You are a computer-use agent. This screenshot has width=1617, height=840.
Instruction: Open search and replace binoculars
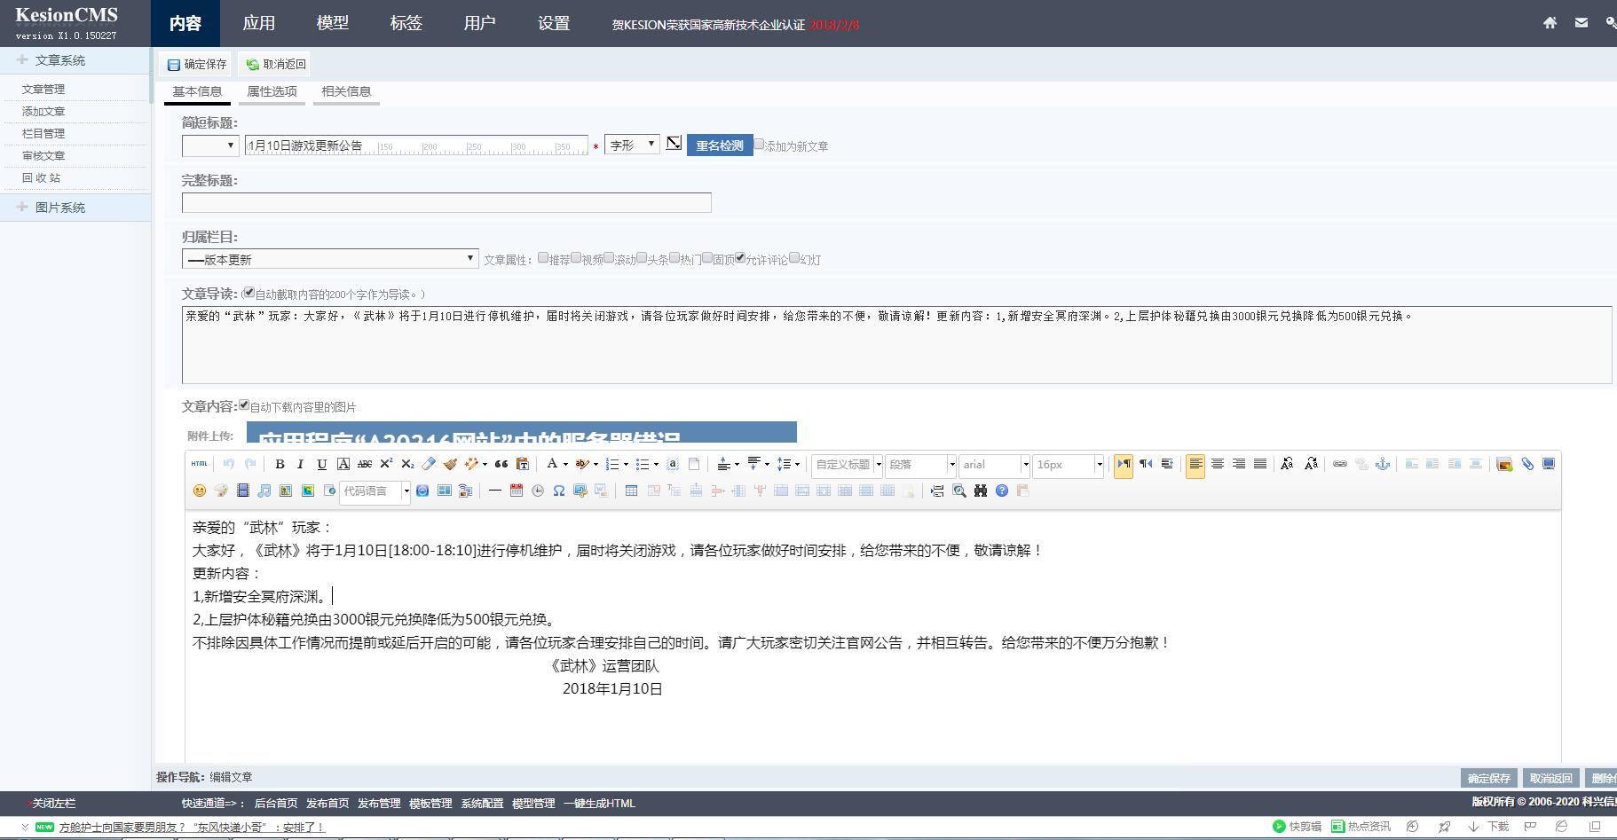point(981,491)
